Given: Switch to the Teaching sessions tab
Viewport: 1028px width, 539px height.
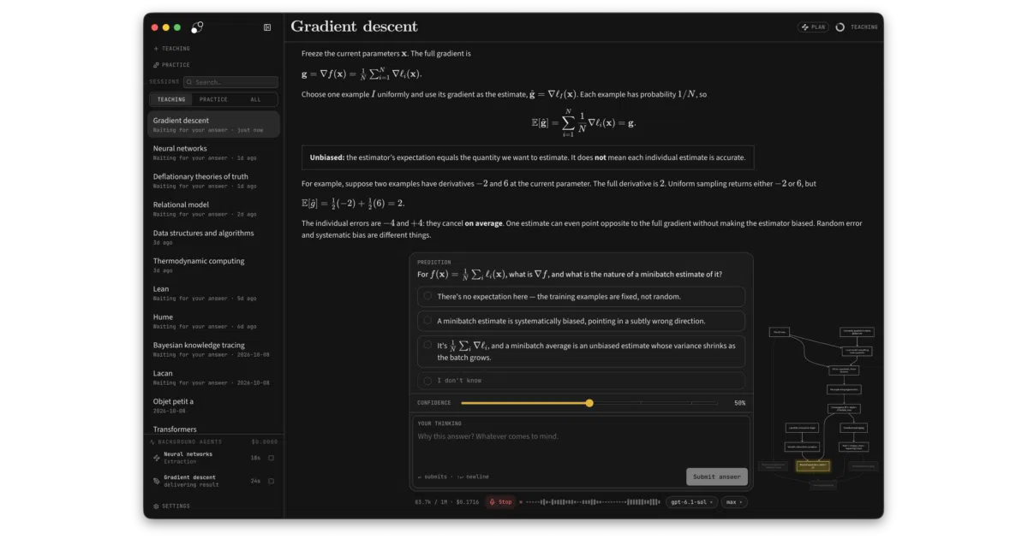Looking at the screenshot, I should pos(170,99).
